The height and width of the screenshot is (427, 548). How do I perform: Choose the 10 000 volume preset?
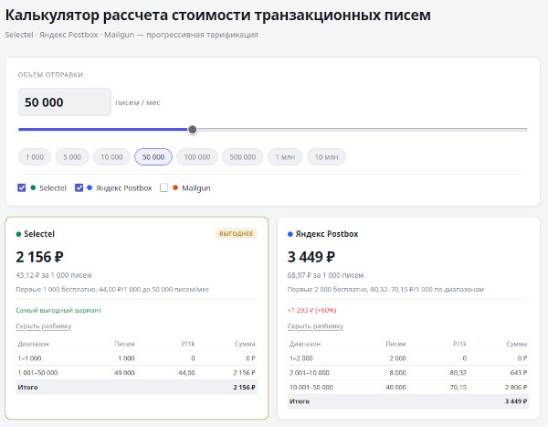pyautogui.click(x=111, y=157)
